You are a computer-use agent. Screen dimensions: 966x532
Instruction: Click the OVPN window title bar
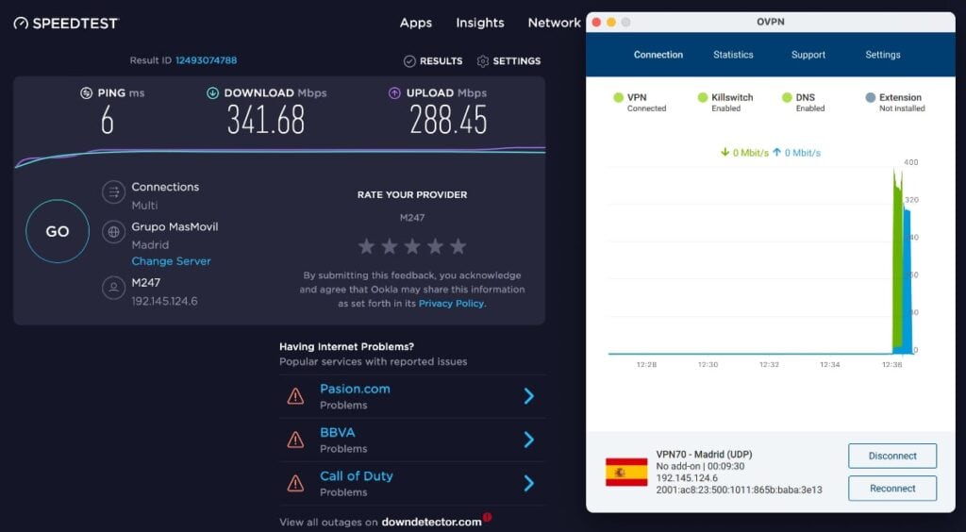click(x=770, y=23)
